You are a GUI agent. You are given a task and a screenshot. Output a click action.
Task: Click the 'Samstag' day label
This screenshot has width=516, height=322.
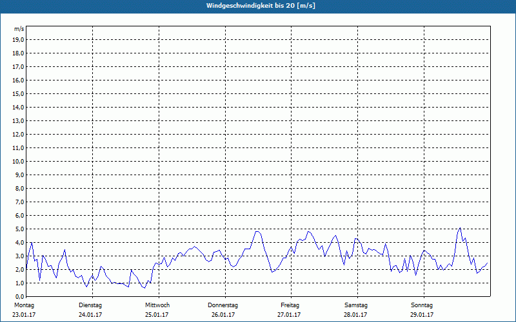tap(356, 305)
